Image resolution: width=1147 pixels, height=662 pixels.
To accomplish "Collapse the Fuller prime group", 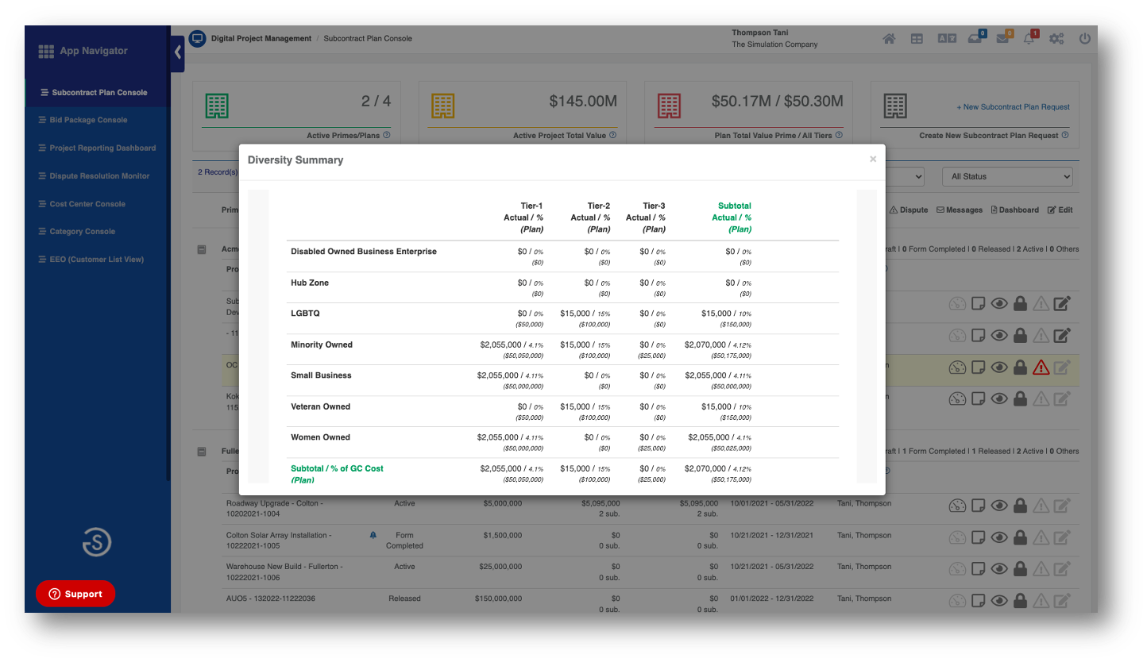I will [202, 451].
